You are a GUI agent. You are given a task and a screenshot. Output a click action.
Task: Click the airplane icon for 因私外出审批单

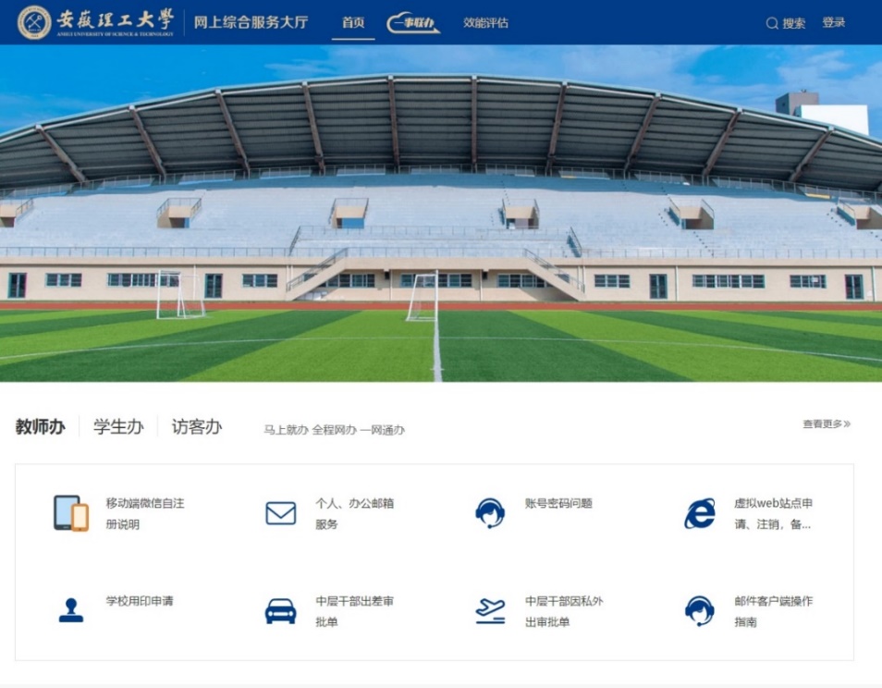click(490, 611)
